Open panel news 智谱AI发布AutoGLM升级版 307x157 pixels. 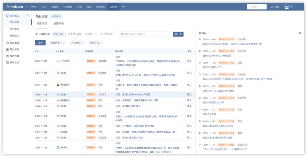click(217, 56)
